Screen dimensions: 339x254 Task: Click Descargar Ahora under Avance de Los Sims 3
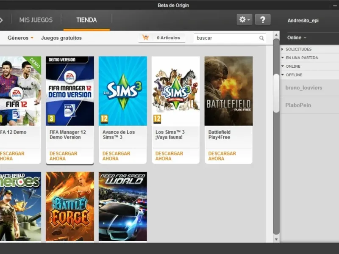[x=116, y=156]
